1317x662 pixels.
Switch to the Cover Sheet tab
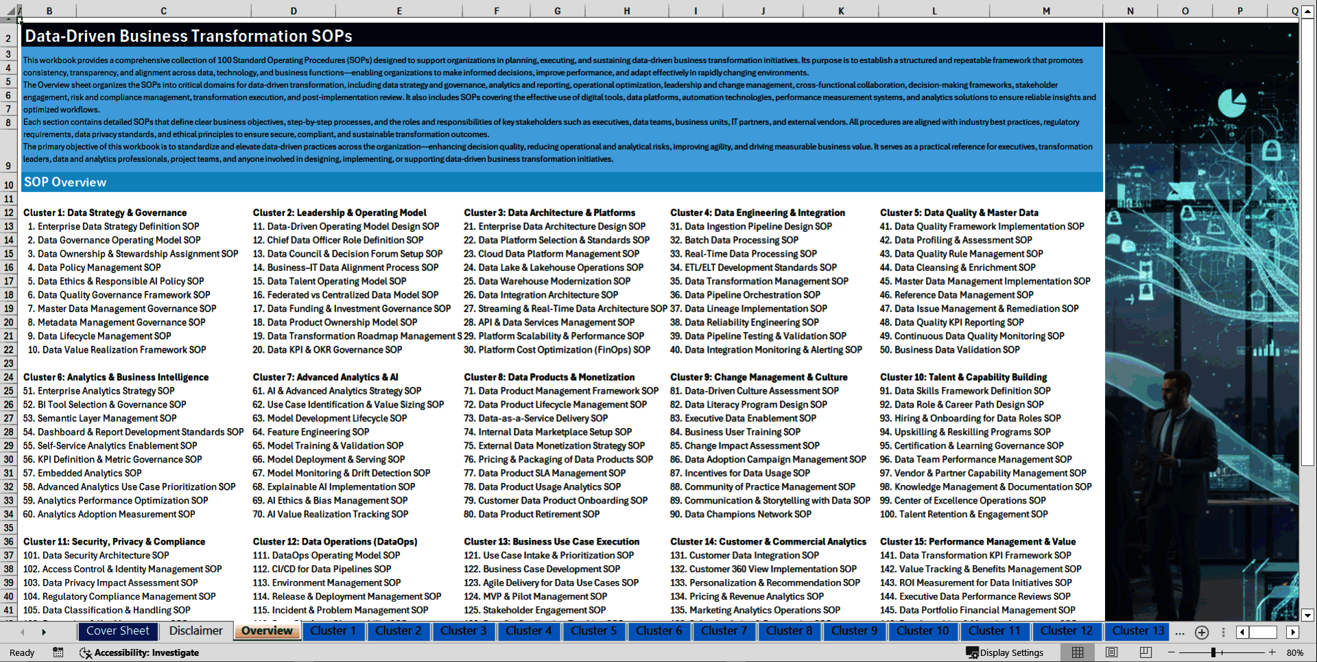tap(118, 630)
